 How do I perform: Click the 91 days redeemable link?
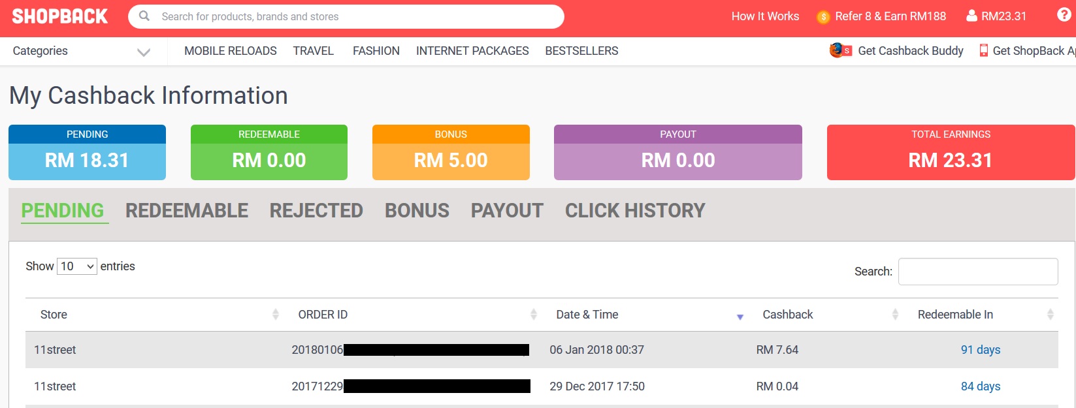(981, 350)
